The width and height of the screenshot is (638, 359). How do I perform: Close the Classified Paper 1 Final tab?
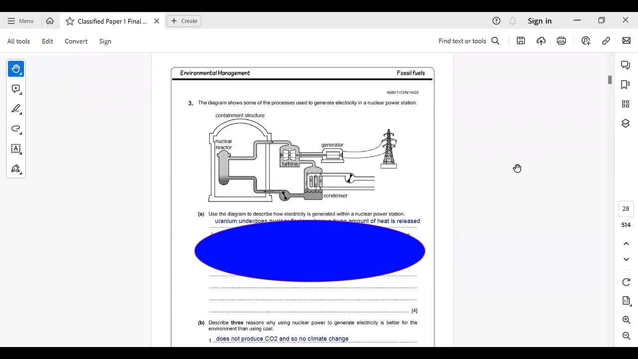(157, 21)
